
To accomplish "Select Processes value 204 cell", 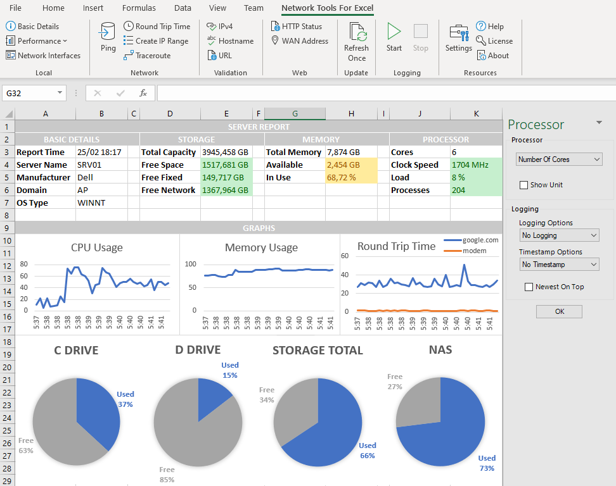I will 476,190.
